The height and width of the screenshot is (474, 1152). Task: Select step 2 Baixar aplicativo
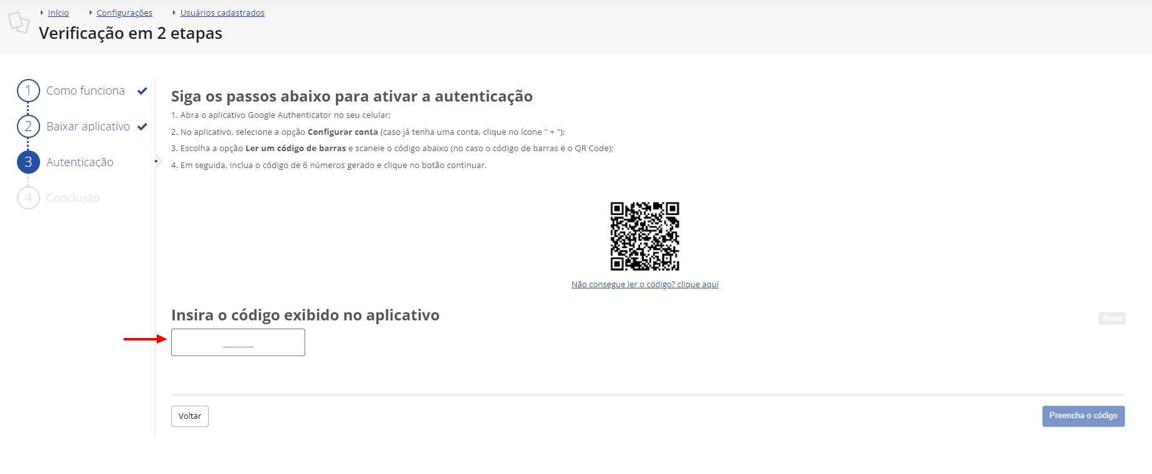tap(74, 127)
